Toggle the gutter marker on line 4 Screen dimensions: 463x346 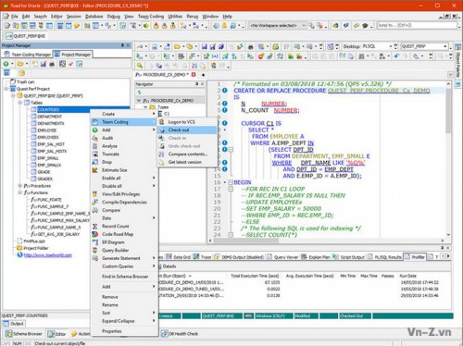click(225, 104)
